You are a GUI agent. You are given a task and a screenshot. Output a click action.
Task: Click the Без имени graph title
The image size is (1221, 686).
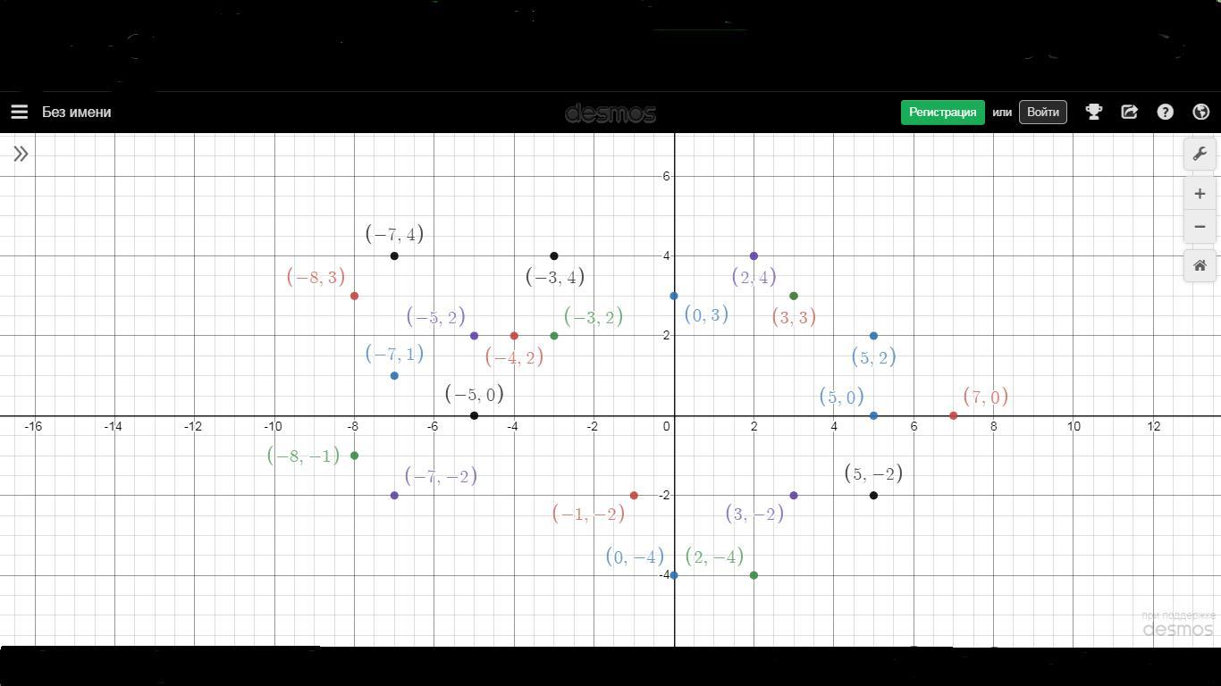point(77,112)
